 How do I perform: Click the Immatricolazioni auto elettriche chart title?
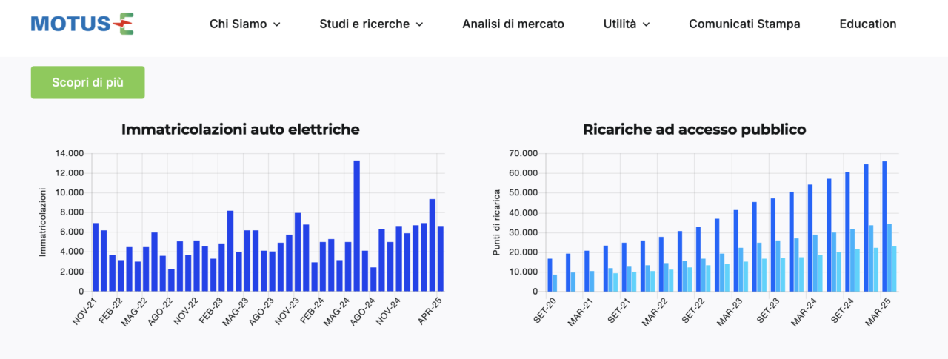(240, 130)
